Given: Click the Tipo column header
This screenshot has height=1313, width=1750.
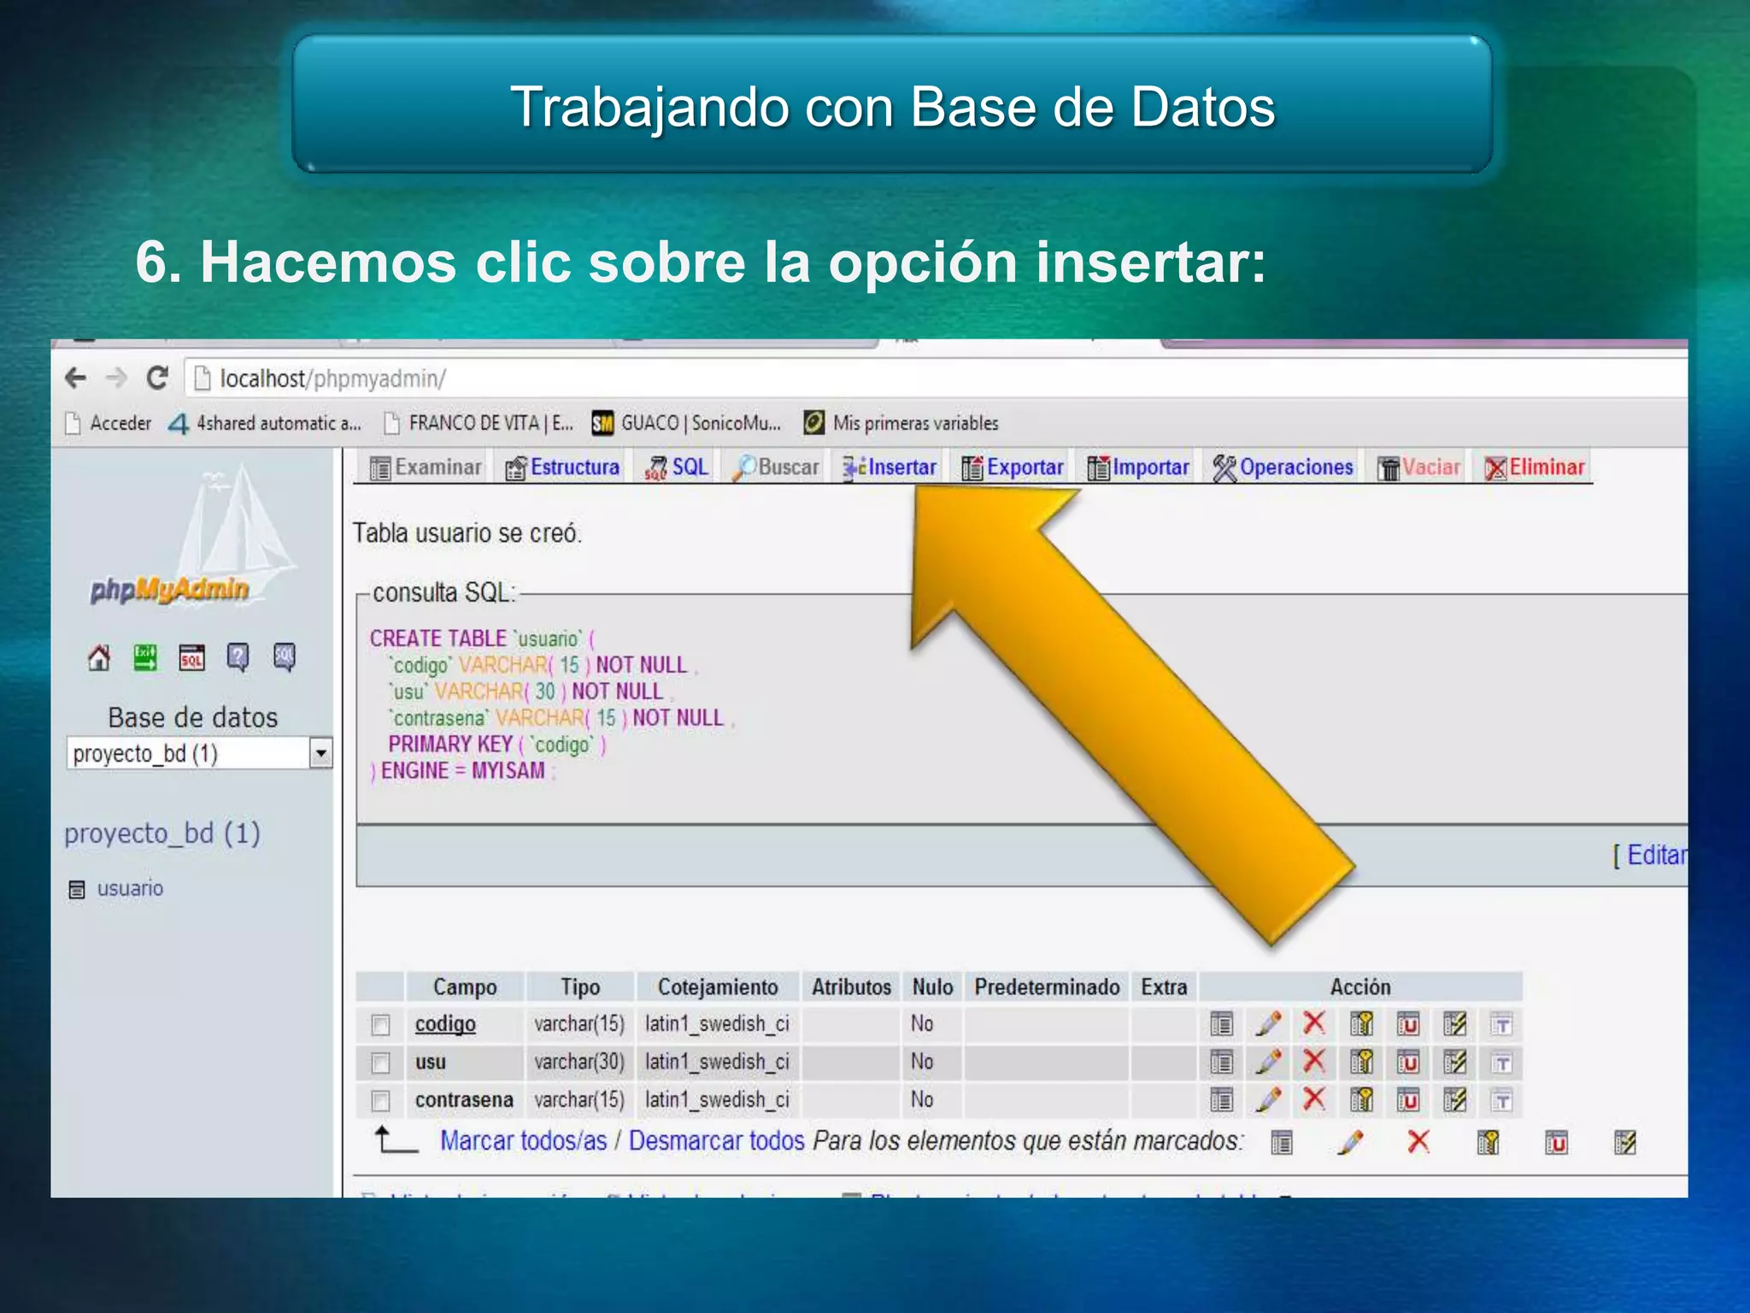Looking at the screenshot, I should (x=580, y=986).
